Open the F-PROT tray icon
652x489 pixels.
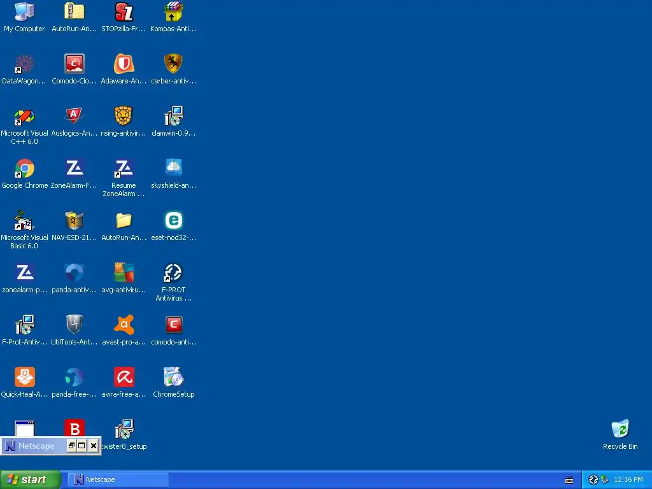(x=593, y=480)
